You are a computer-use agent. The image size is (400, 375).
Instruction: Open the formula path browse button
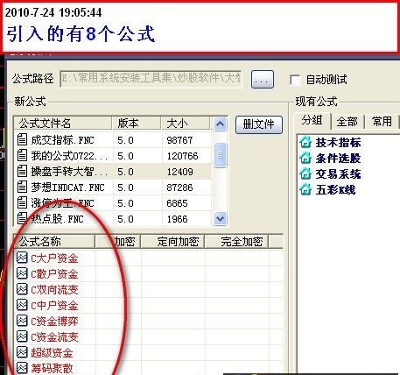click(x=263, y=79)
